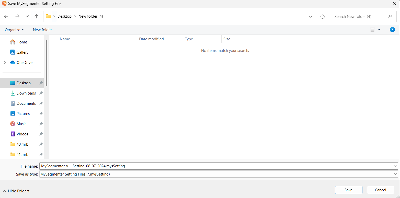The image size is (400, 198).
Task: Expand the Save as type dropdown
Action: pyautogui.click(x=396, y=174)
